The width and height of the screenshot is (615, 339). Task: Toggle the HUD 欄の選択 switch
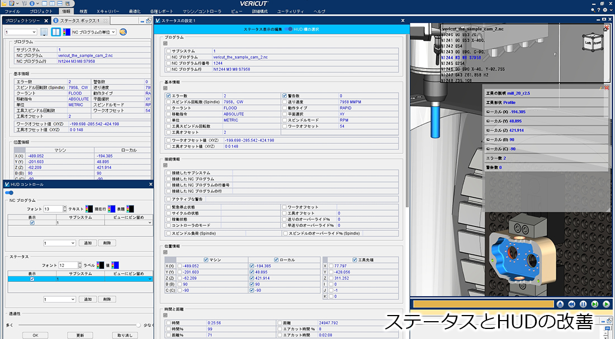[288, 30]
